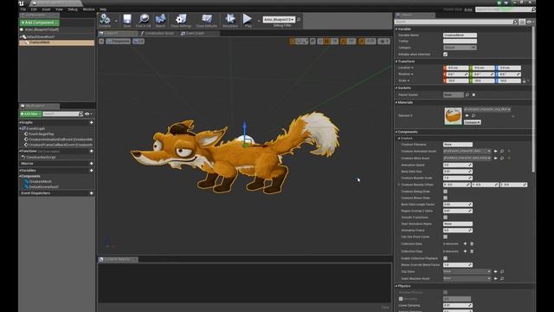Image resolution: width=554 pixels, height=312 pixels.
Task: Open State Machine Asset dropdown
Action: [x=467, y=278]
